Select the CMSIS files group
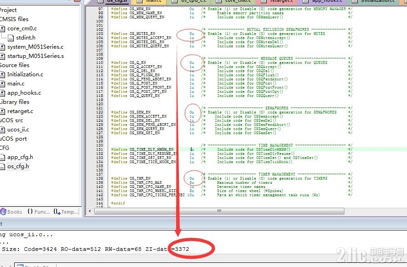This screenshot has width=407, height=267. click(x=14, y=19)
